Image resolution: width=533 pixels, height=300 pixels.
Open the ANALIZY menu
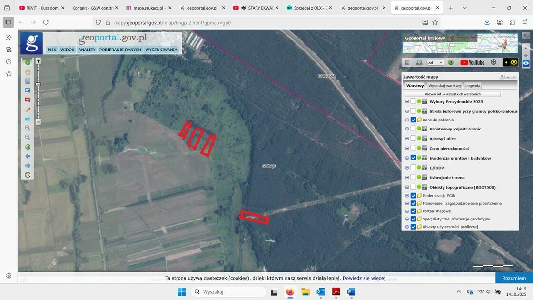tap(87, 50)
